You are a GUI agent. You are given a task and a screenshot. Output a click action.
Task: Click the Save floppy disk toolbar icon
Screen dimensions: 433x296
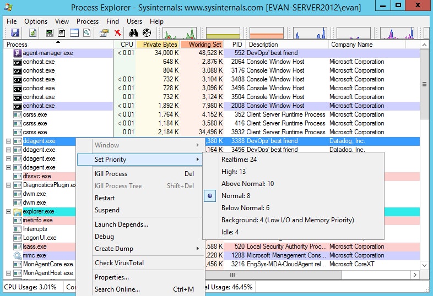(15, 33)
